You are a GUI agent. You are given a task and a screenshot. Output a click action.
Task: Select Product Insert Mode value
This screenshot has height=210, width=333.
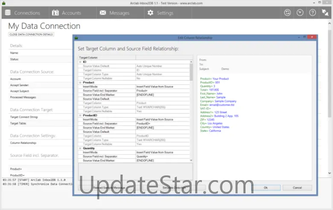coord(163,87)
